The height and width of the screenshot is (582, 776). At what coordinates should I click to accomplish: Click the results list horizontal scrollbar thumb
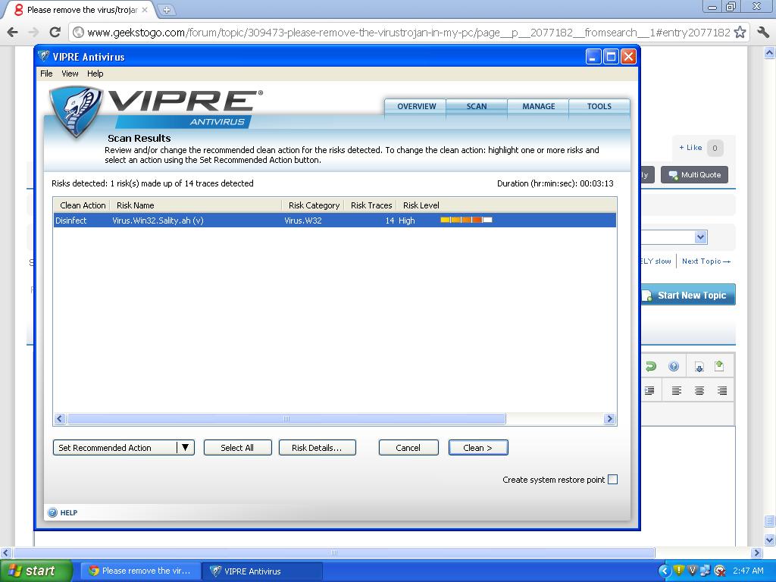(x=286, y=419)
